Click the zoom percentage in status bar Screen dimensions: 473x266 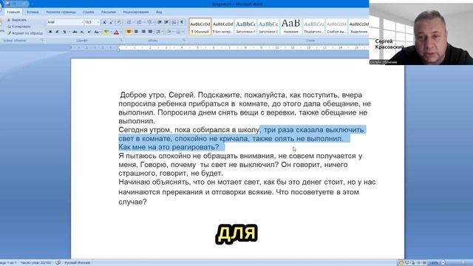[x=434, y=263]
